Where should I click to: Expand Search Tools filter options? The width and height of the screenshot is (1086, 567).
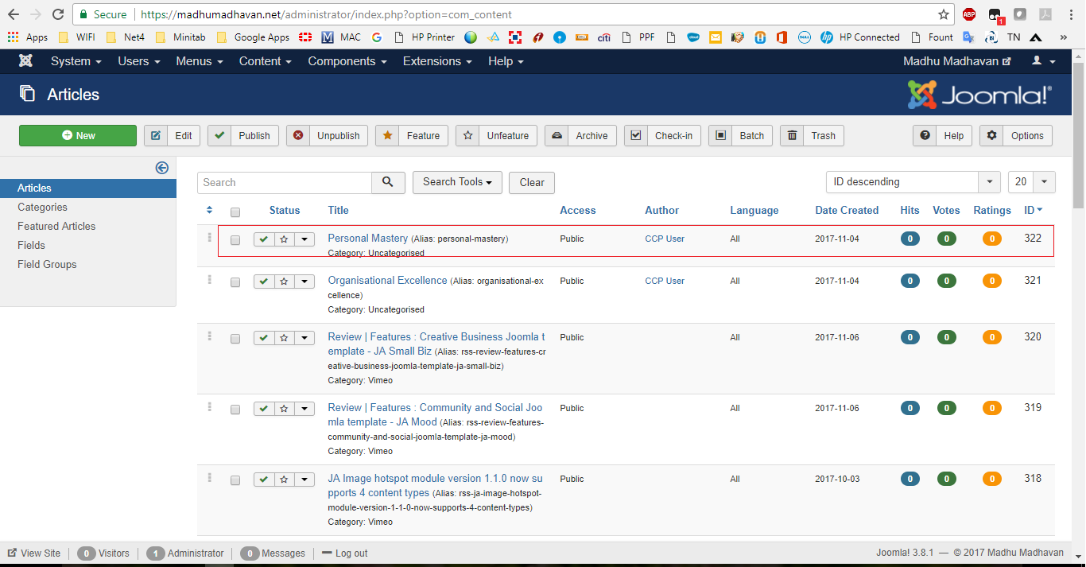pos(457,182)
